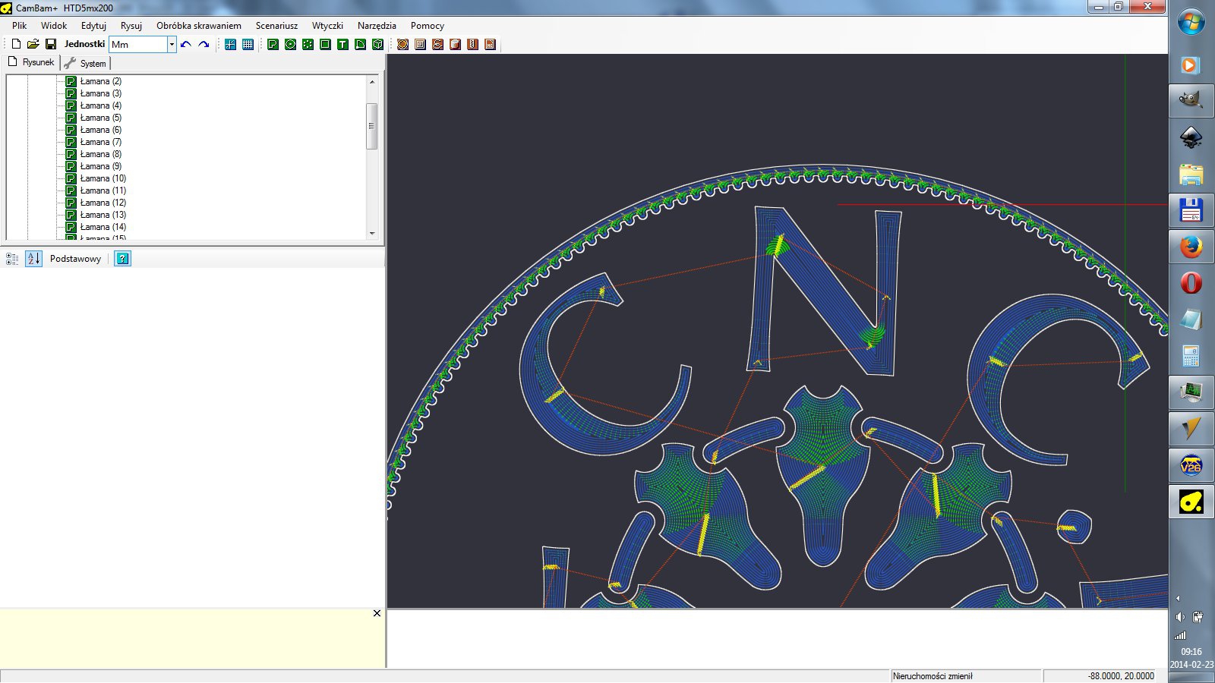Click the tree scrollbar down arrow

pyautogui.click(x=372, y=233)
